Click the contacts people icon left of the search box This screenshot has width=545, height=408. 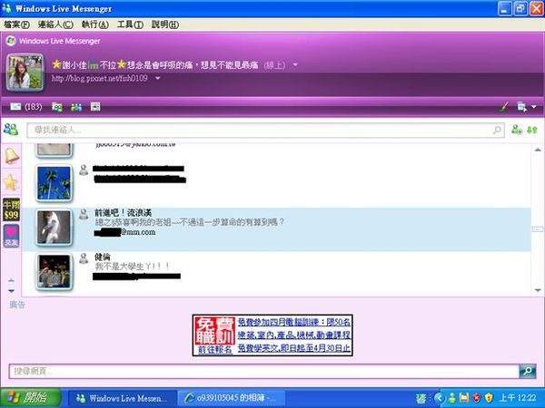tap(11, 130)
